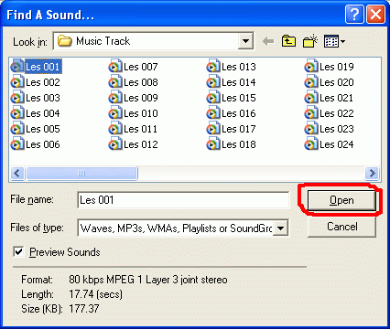Select the Les 017 file icon

(x=213, y=129)
